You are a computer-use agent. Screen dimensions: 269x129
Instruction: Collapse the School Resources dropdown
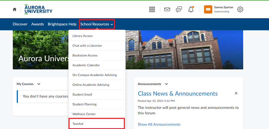click(x=97, y=24)
